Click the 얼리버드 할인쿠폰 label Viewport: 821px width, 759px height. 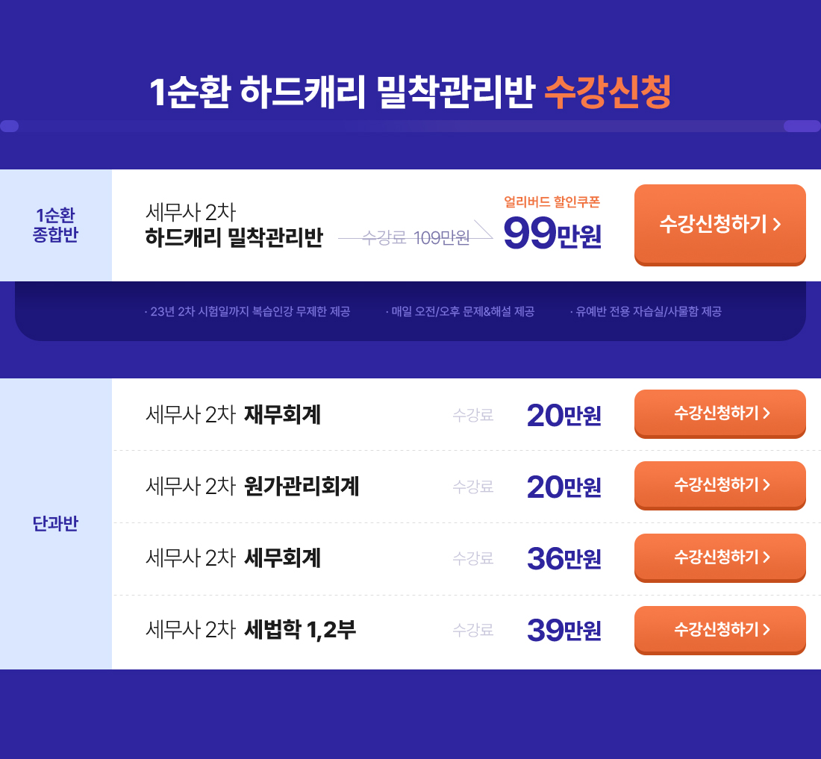tap(552, 202)
